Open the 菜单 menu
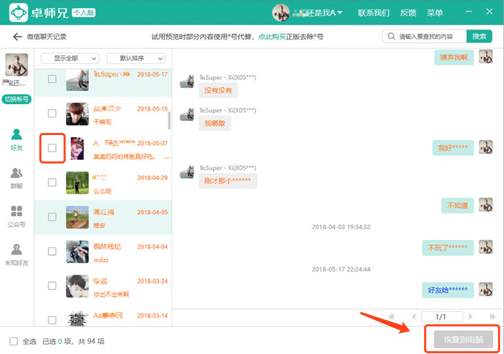 pyautogui.click(x=435, y=13)
